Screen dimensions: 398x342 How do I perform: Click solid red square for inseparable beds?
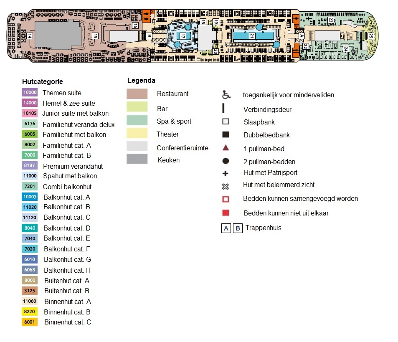coord(226,213)
